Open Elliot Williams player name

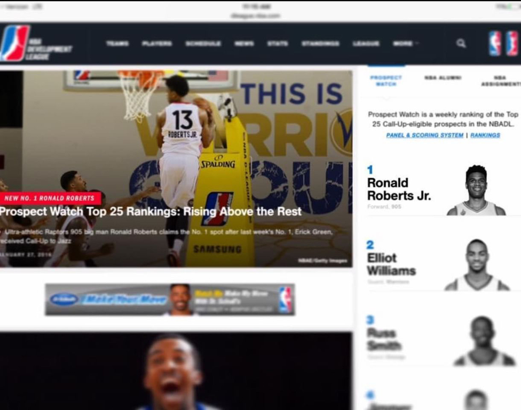(x=391, y=264)
